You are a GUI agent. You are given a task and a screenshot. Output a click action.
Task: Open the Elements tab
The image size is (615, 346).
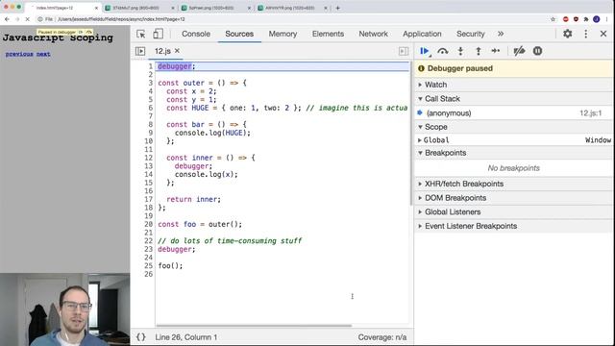point(328,34)
